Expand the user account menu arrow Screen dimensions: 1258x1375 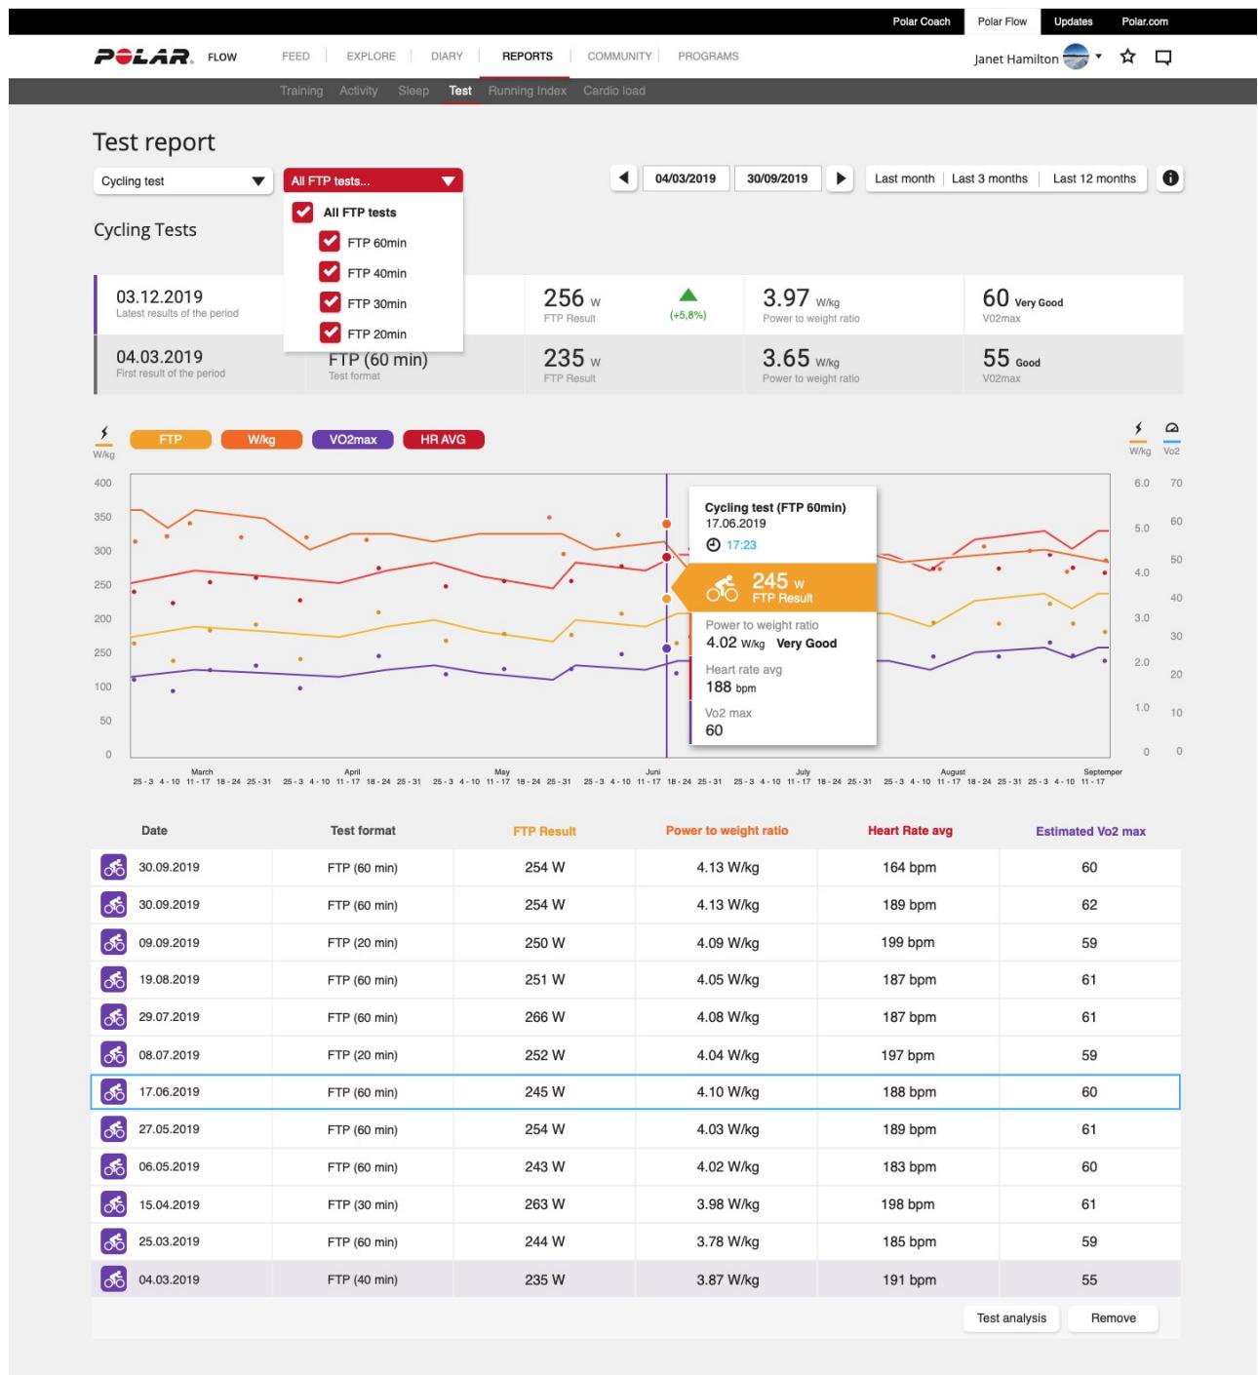[1098, 57]
